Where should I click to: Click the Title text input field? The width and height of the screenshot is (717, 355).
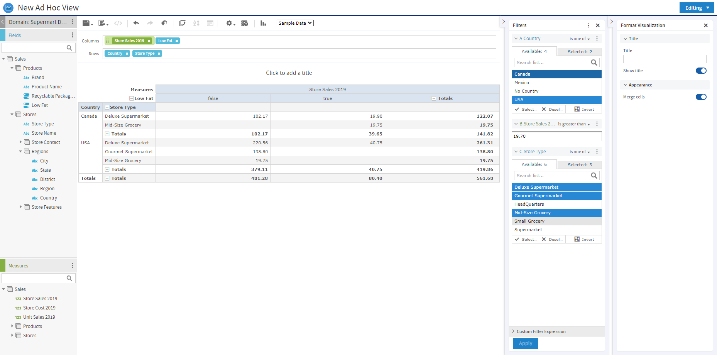[665, 59]
